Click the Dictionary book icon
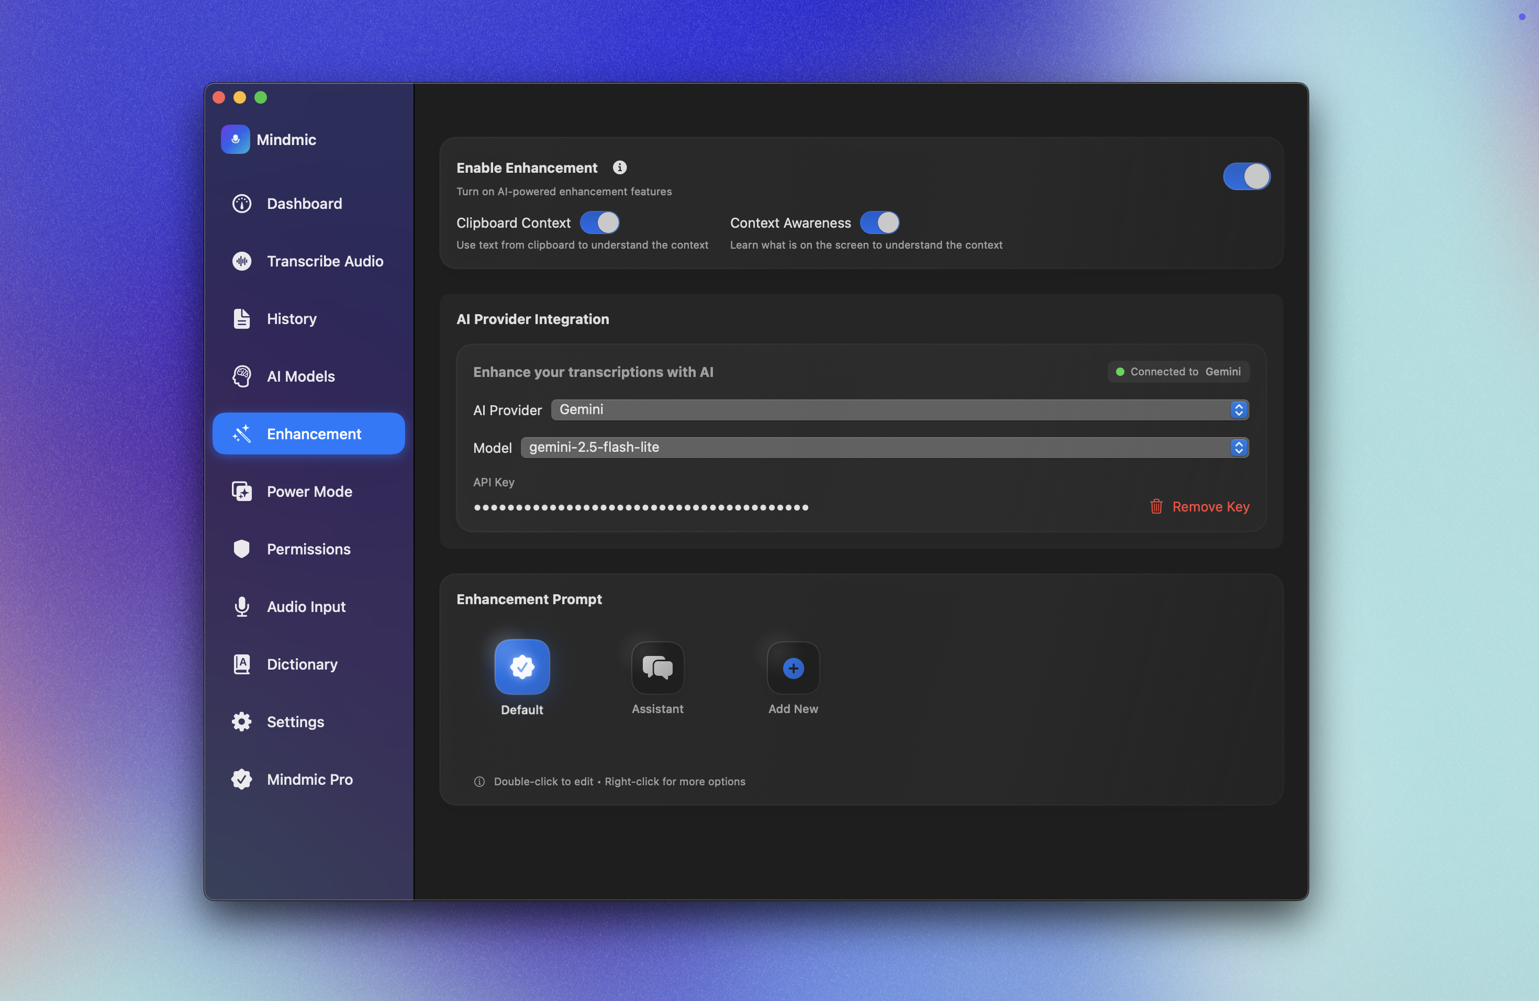 click(241, 664)
